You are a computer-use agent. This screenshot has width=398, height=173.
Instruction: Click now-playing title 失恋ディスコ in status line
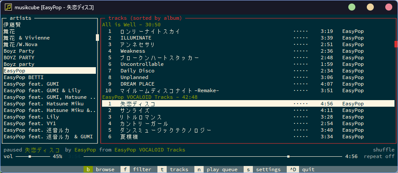coord(42,150)
